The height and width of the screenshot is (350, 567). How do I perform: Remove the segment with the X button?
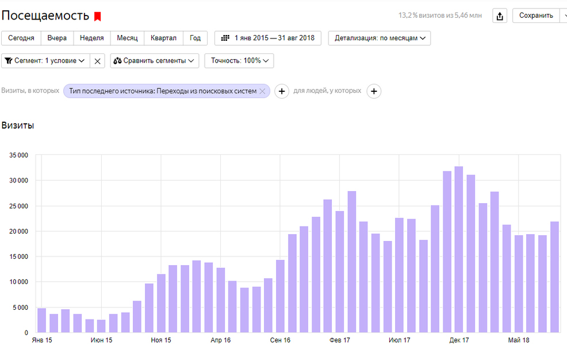pos(97,61)
